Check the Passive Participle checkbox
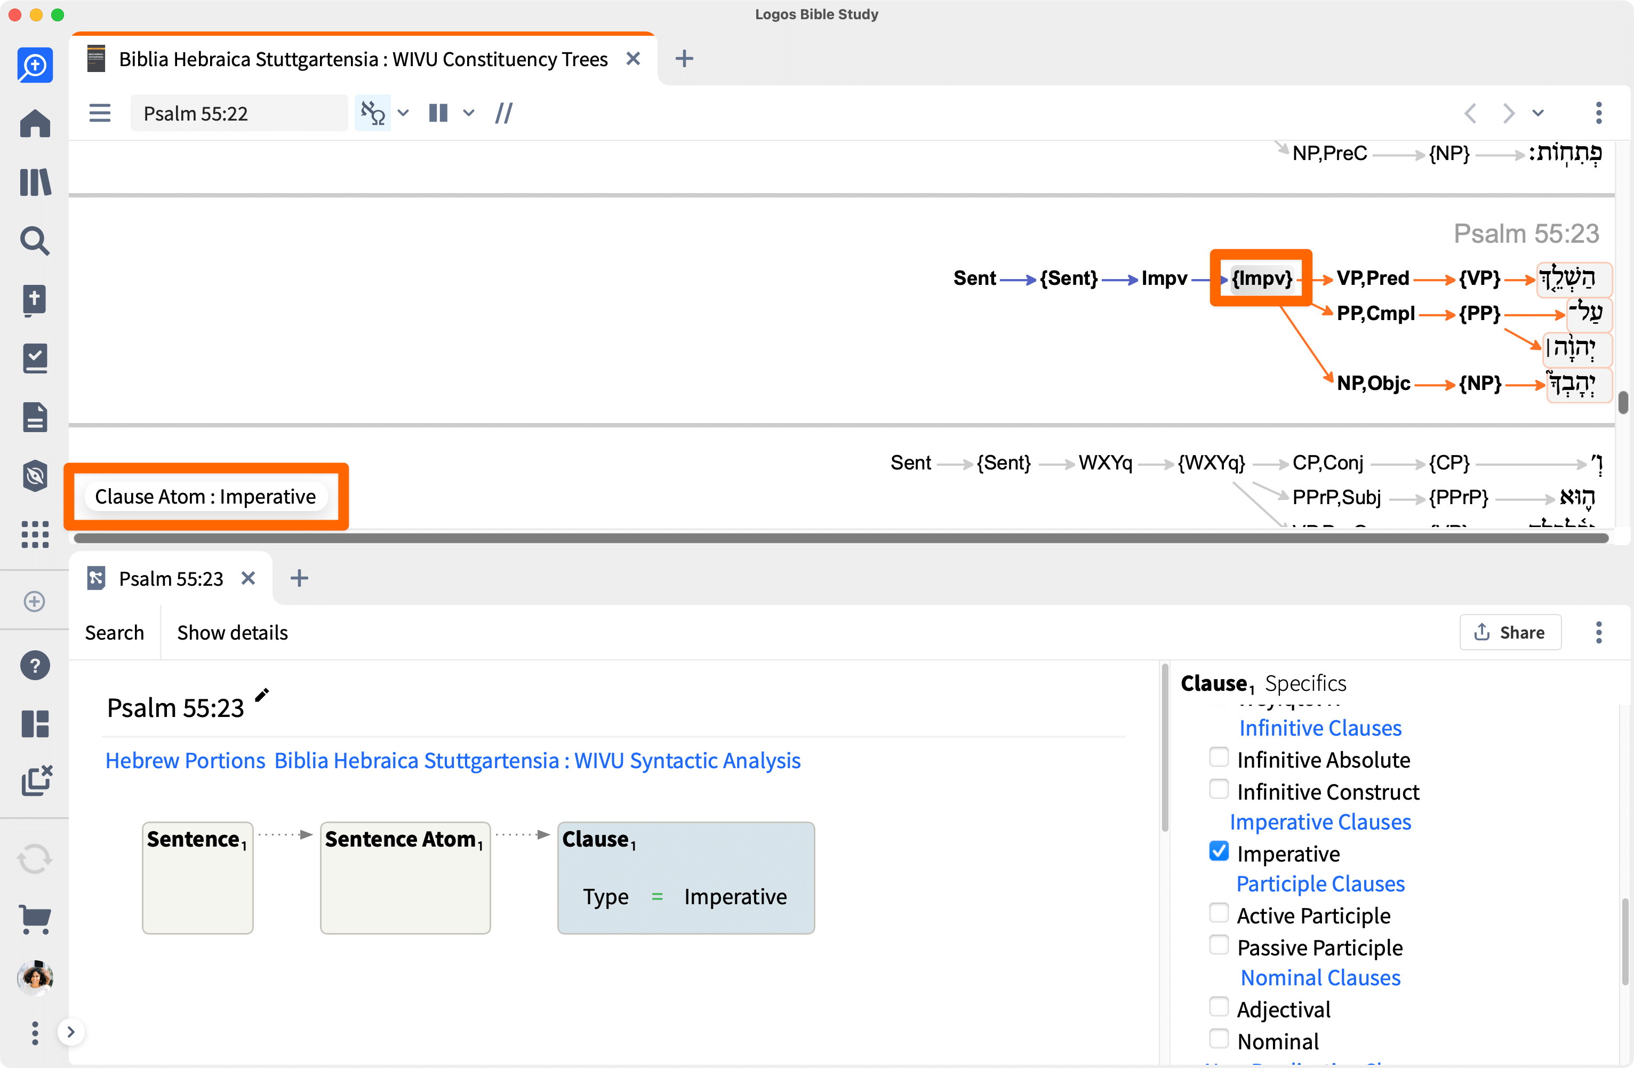 (1219, 946)
